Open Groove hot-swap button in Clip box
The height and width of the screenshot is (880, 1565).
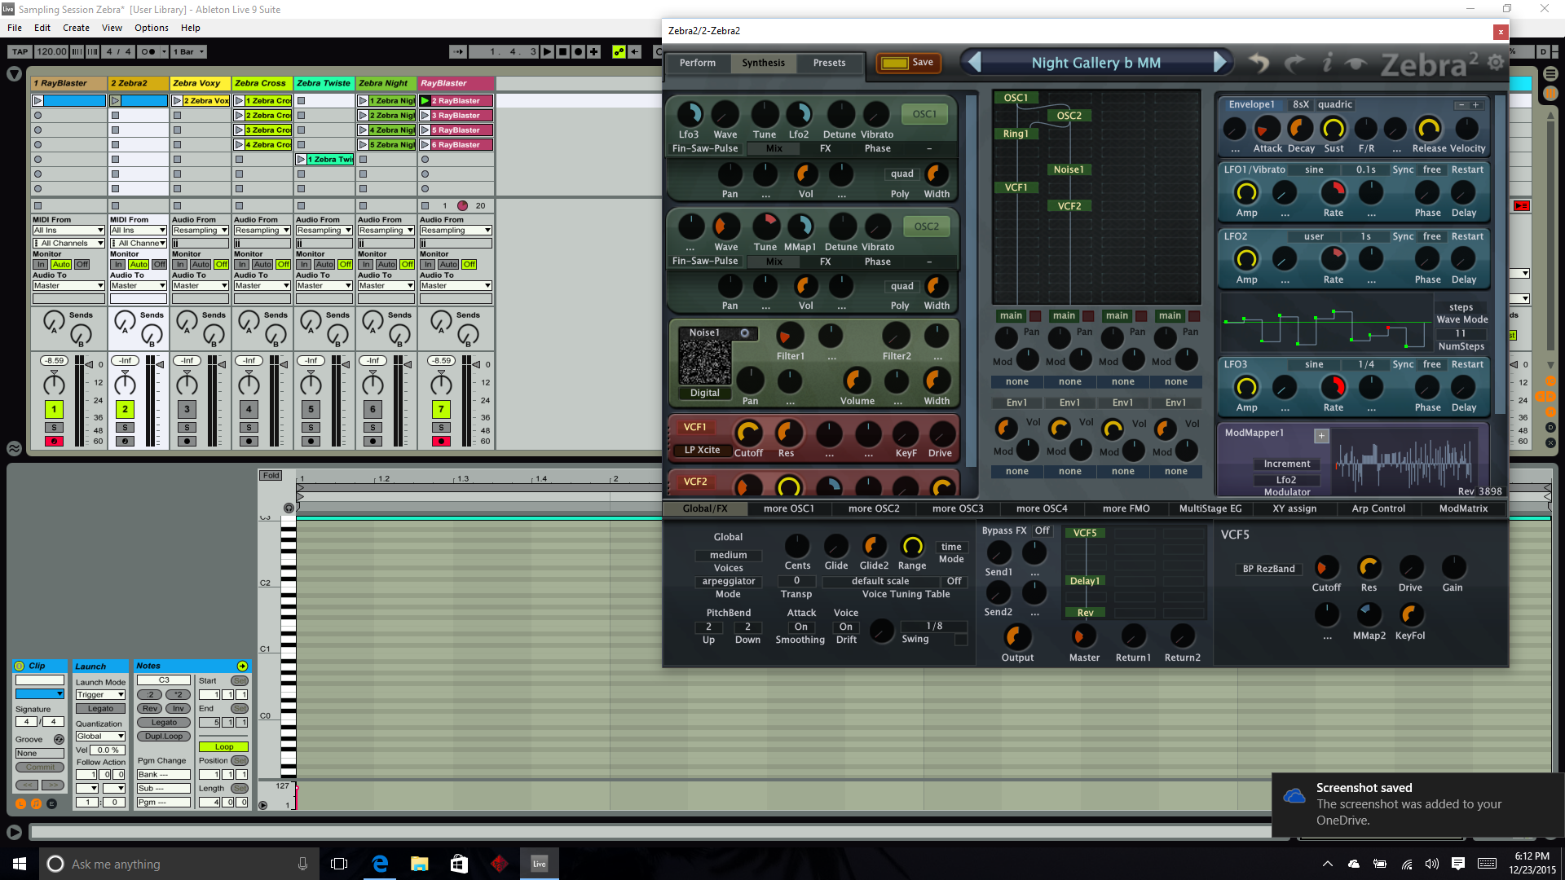[x=59, y=739]
